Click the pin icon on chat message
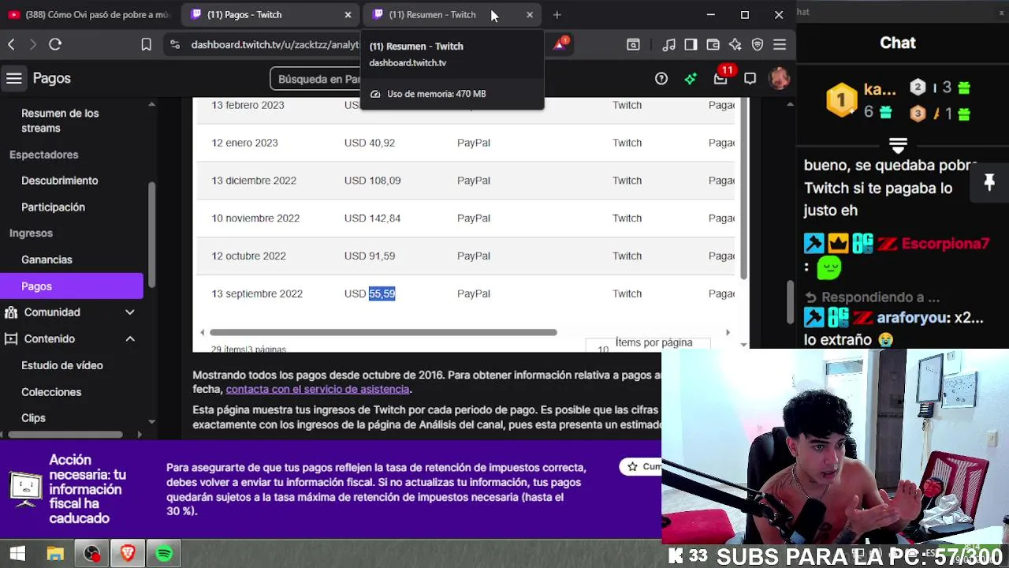 [989, 183]
